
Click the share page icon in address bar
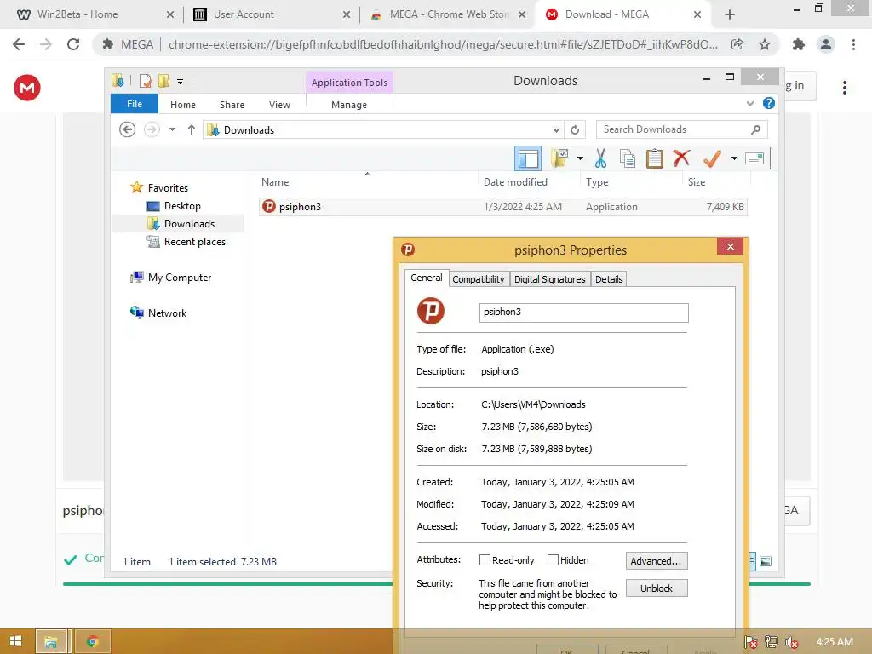click(737, 44)
